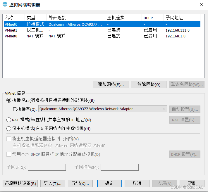Select the 桥接模式 radio button
208x192 pixels.
pos(9,100)
